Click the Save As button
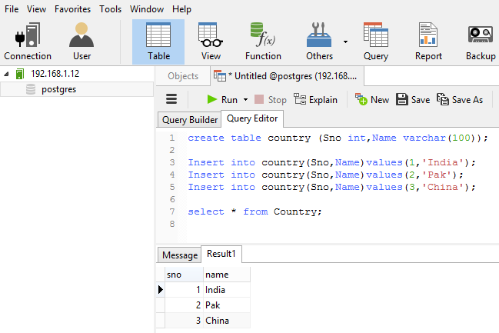499x333 pixels. point(460,100)
